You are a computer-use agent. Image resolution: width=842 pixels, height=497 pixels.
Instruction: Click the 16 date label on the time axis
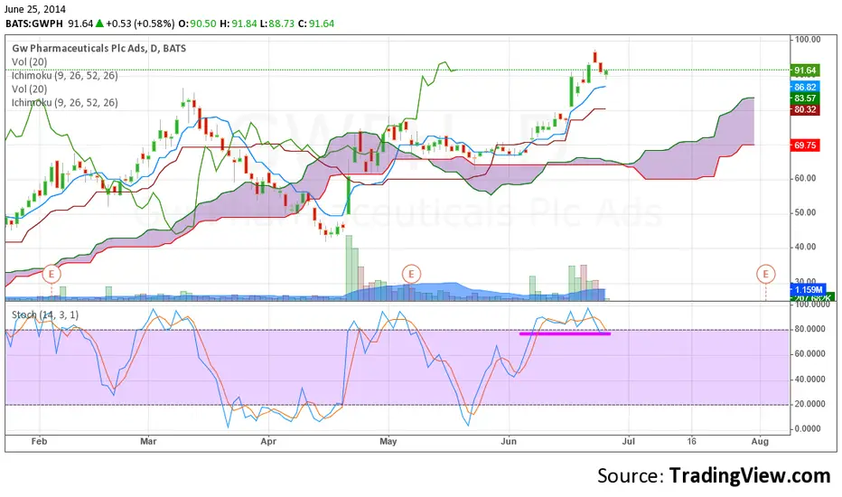(x=692, y=441)
